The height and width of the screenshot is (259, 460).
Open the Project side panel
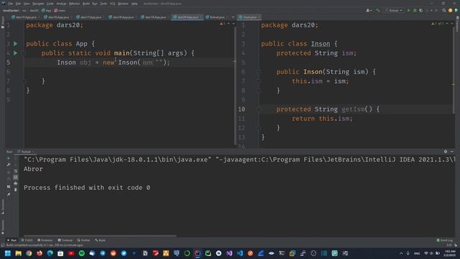(x=3, y=22)
